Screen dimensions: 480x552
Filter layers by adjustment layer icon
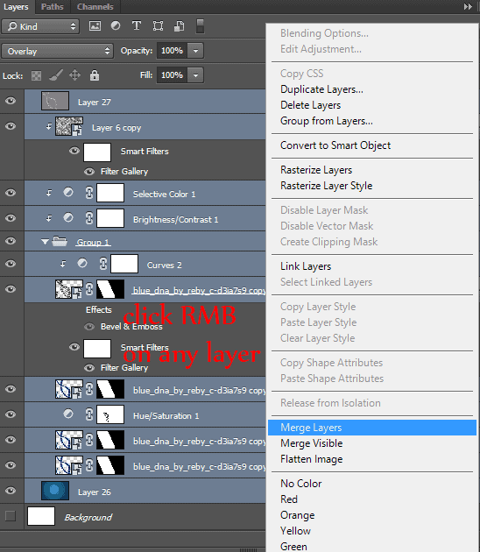point(116,25)
